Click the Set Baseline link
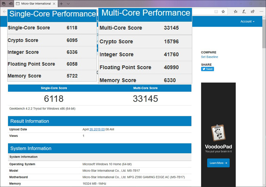Image resolution: width=266 pixels, height=187 pixels. coord(209,57)
